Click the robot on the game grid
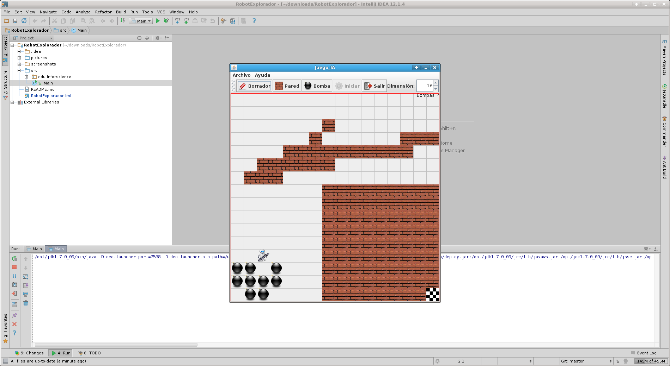Image resolution: width=670 pixels, height=366 pixels. [263, 255]
